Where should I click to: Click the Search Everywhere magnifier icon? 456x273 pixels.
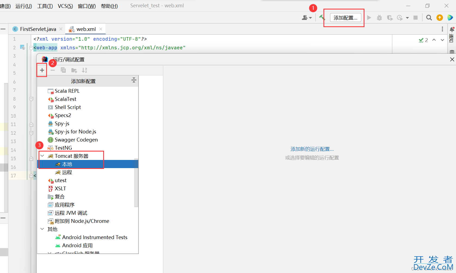[x=429, y=18]
